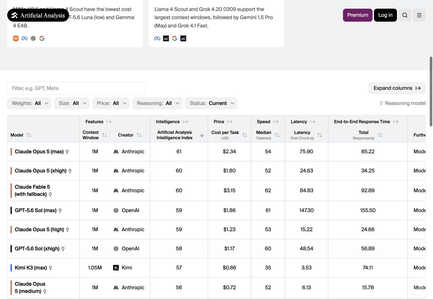This screenshot has width=433, height=299.
Task: Click $2.34 cost cell
Action: pos(229,151)
